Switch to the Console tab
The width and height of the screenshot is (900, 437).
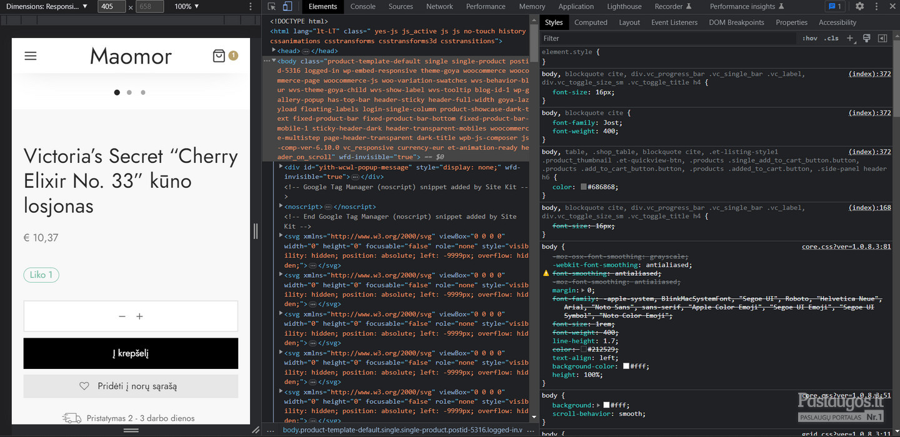(x=363, y=6)
